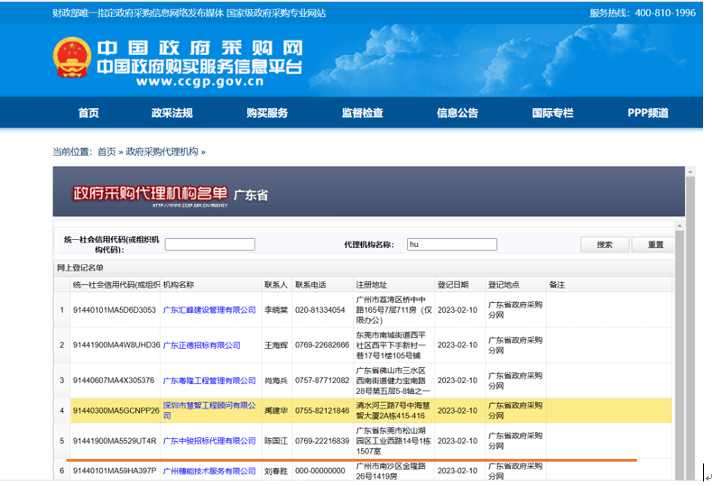
Task: Select the highlighted code 91440300MA5GCNPP26 cell
Action: pos(116,410)
